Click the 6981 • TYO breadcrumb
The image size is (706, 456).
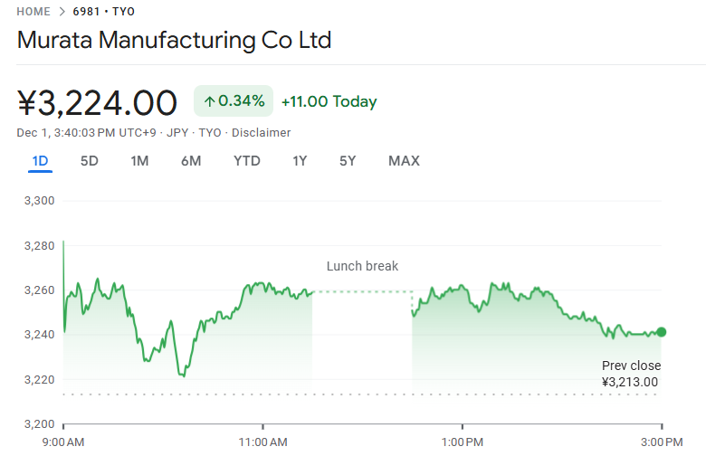pos(103,12)
